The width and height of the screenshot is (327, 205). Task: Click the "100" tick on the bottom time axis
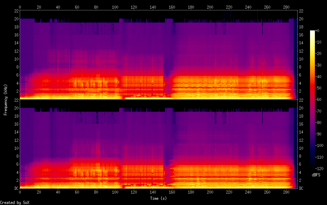[x=115, y=192]
